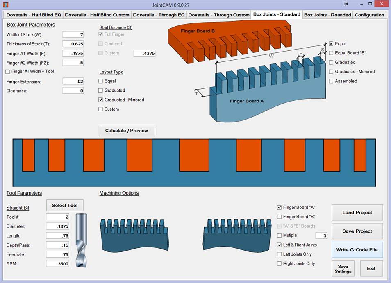Image resolution: width=391 pixels, height=283 pixels.
Task: Switch to the Configuration tab
Action: click(x=369, y=15)
